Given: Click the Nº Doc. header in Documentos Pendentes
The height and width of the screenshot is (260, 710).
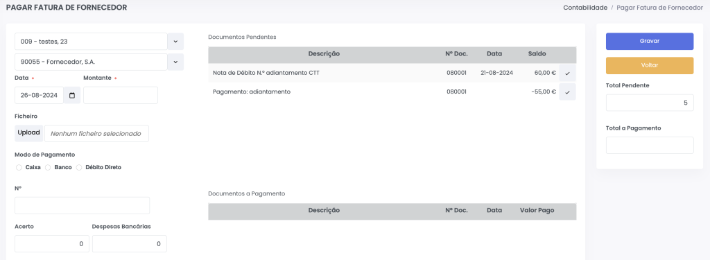Looking at the screenshot, I should 456,54.
